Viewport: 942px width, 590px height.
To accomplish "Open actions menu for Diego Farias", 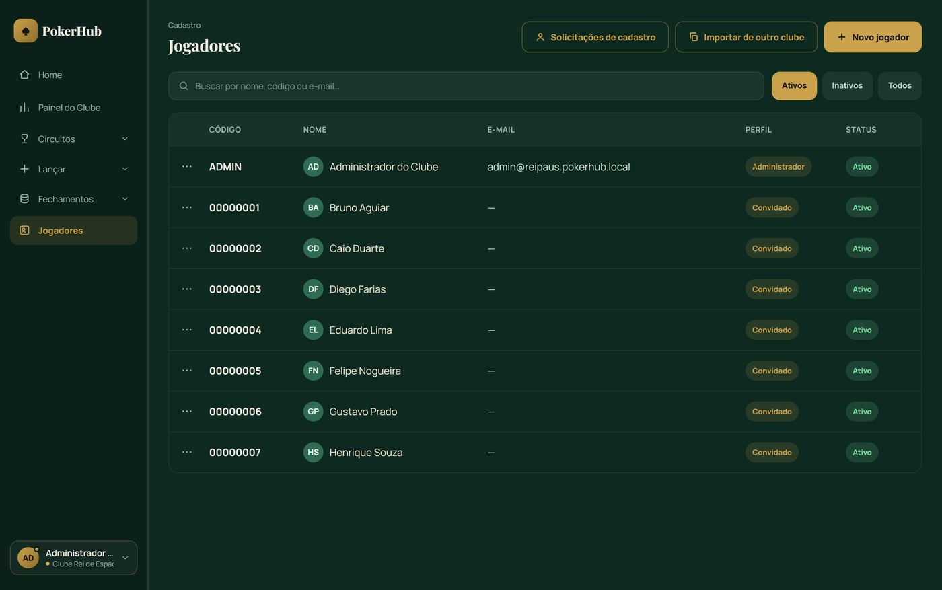I will point(187,289).
